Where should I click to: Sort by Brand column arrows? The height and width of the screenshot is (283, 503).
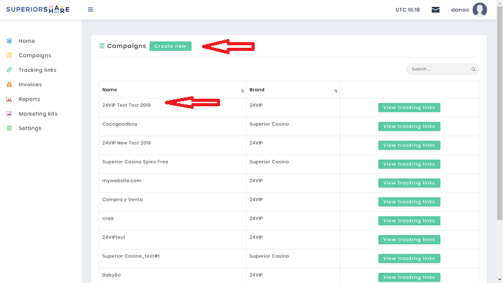[x=336, y=91]
